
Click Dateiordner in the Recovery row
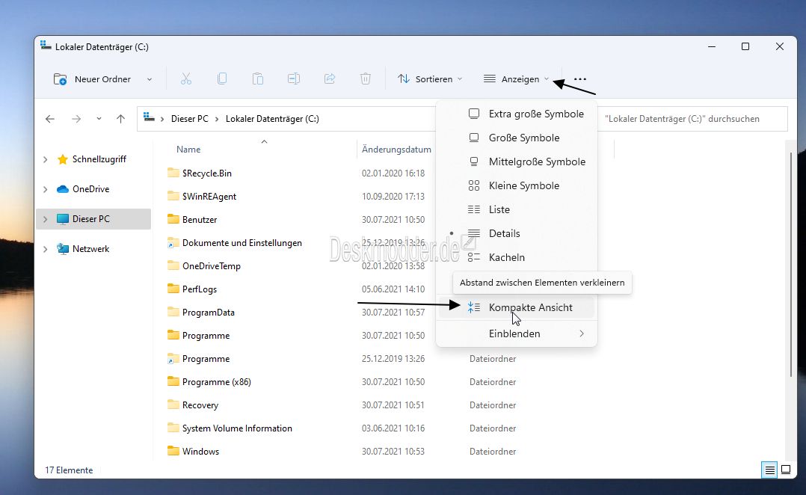pyautogui.click(x=493, y=405)
